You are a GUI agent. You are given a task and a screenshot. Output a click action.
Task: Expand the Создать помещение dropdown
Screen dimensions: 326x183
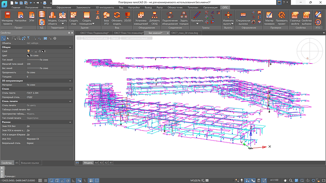(x=93, y=24)
